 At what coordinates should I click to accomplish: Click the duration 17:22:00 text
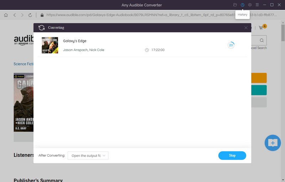[158, 50]
